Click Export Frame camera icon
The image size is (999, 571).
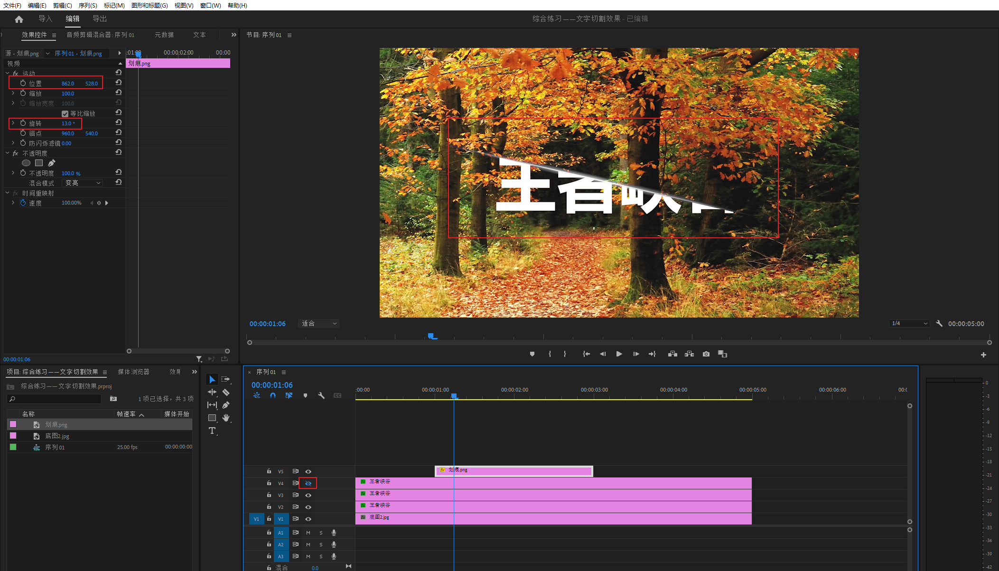pos(706,354)
